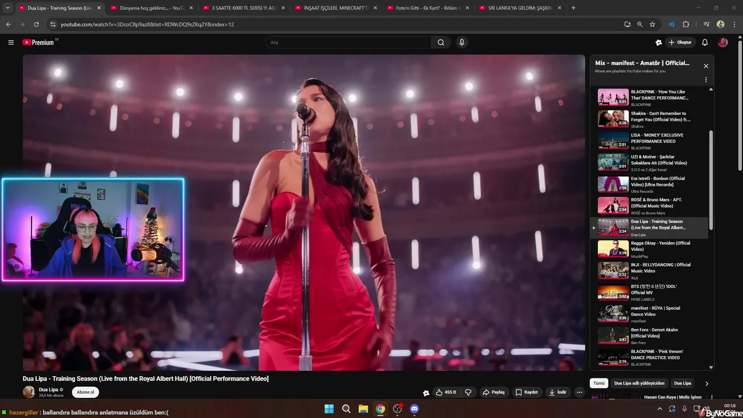Click the install app icon in address bar
Viewport: 743px width, 418px height.
click(x=627, y=24)
